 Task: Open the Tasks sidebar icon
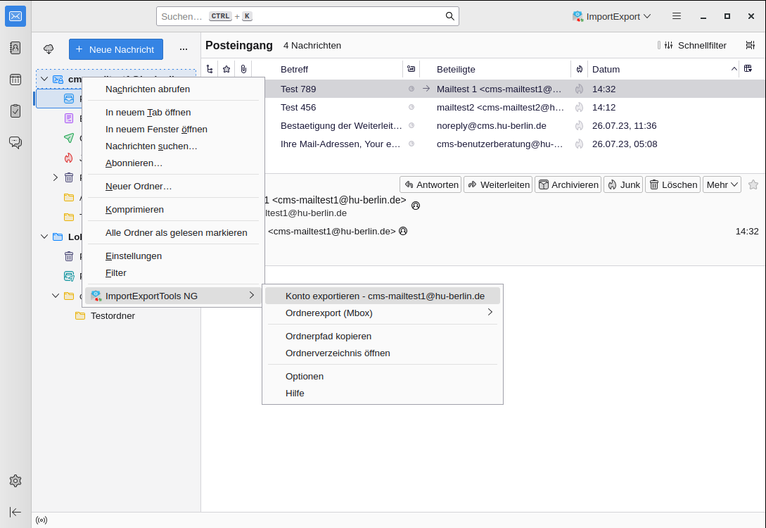coord(15,111)
